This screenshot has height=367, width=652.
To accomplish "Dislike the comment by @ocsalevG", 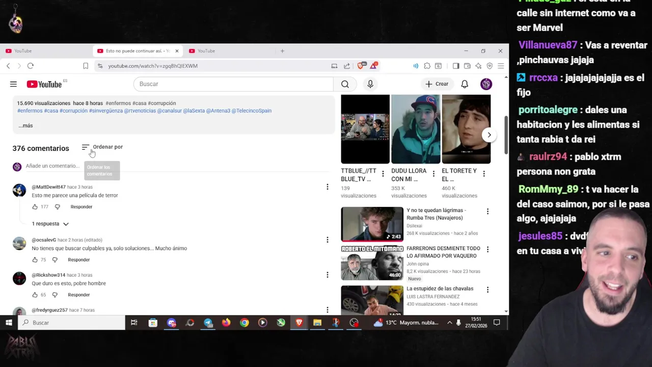I will click(x=55, y=260).
